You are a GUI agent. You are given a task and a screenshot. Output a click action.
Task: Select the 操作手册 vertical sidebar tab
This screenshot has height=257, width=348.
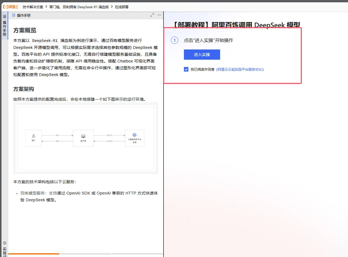[x=4, y=26]
